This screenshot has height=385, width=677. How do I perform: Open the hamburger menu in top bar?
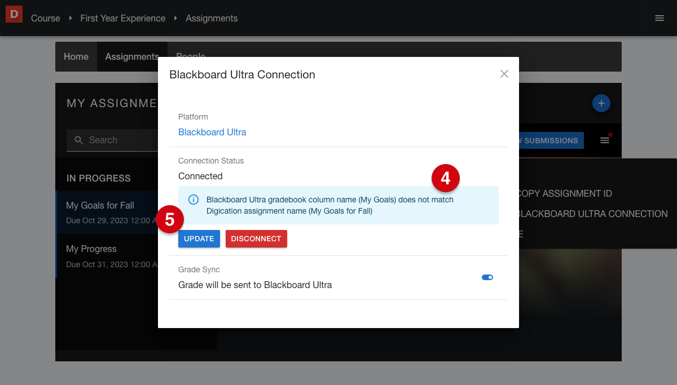(x=660, y=18)
